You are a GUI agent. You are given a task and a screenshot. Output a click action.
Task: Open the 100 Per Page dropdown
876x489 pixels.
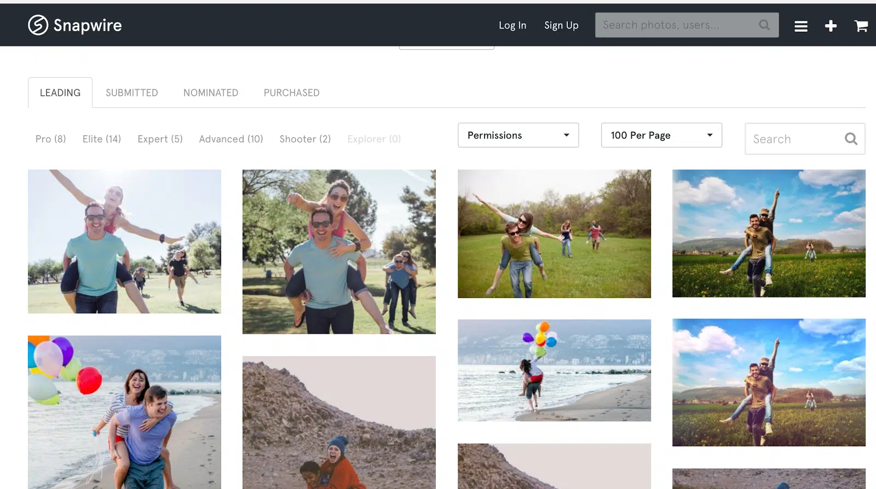[661, 135]
